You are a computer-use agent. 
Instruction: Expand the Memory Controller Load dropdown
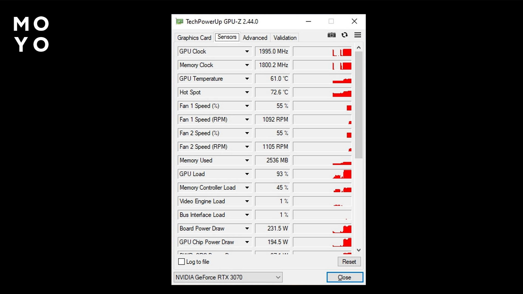click(x=247, y=188)
